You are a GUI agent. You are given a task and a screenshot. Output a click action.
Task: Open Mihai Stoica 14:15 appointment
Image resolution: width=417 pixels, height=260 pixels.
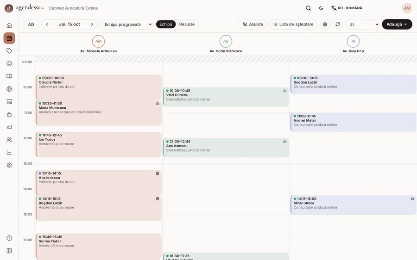tap(354, 205)
